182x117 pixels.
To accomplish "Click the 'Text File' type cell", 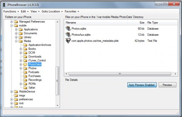I will [152, 41].
